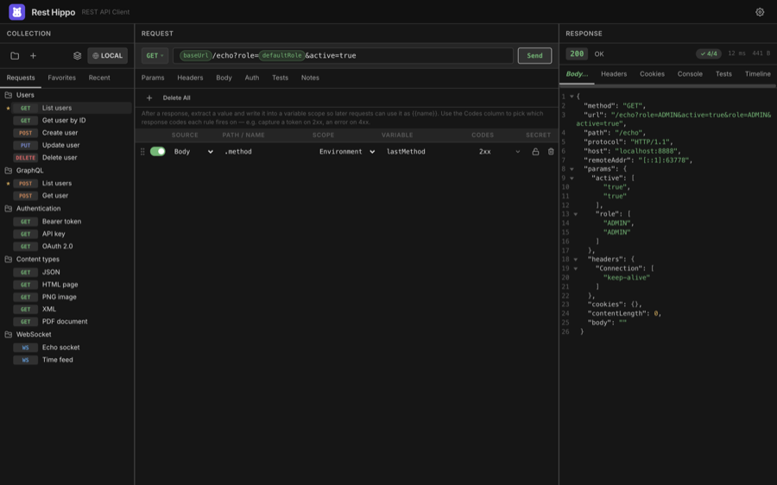Click the Authentication folder icon
This screenshot has height=485, width=777.
click(9, 209)
